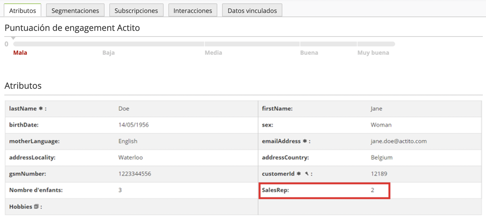Click the lastName value Doe

(124, 108)
